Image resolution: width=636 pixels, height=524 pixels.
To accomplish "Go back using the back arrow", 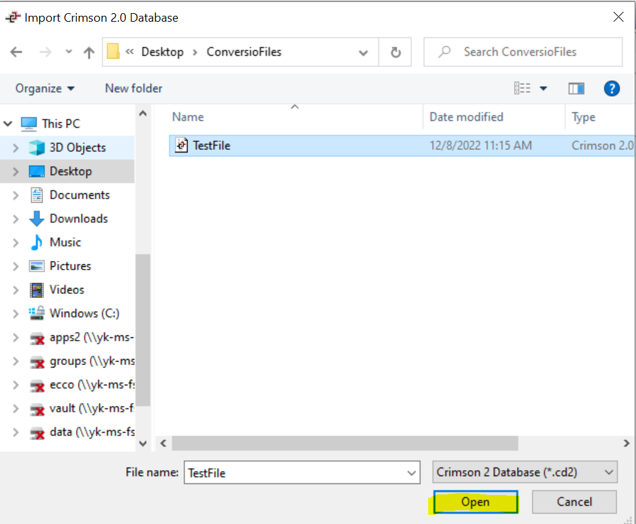I will tap(16, 52).
